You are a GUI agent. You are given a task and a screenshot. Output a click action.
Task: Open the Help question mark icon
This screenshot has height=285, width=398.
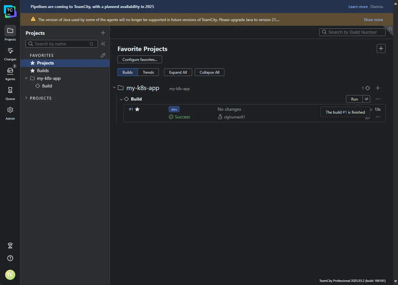point(10,258)
